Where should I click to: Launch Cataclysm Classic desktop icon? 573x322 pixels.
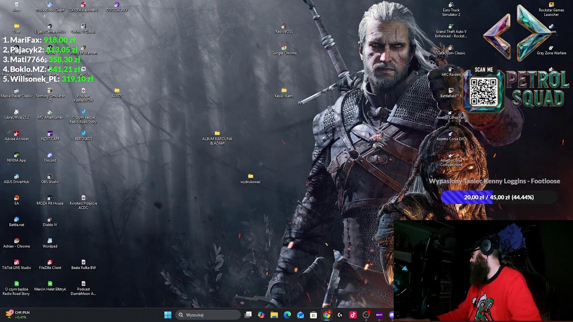coord(451,50)
